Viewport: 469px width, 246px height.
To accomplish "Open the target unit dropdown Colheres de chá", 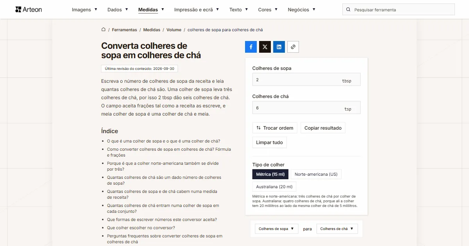I will [x=337, y=229].
